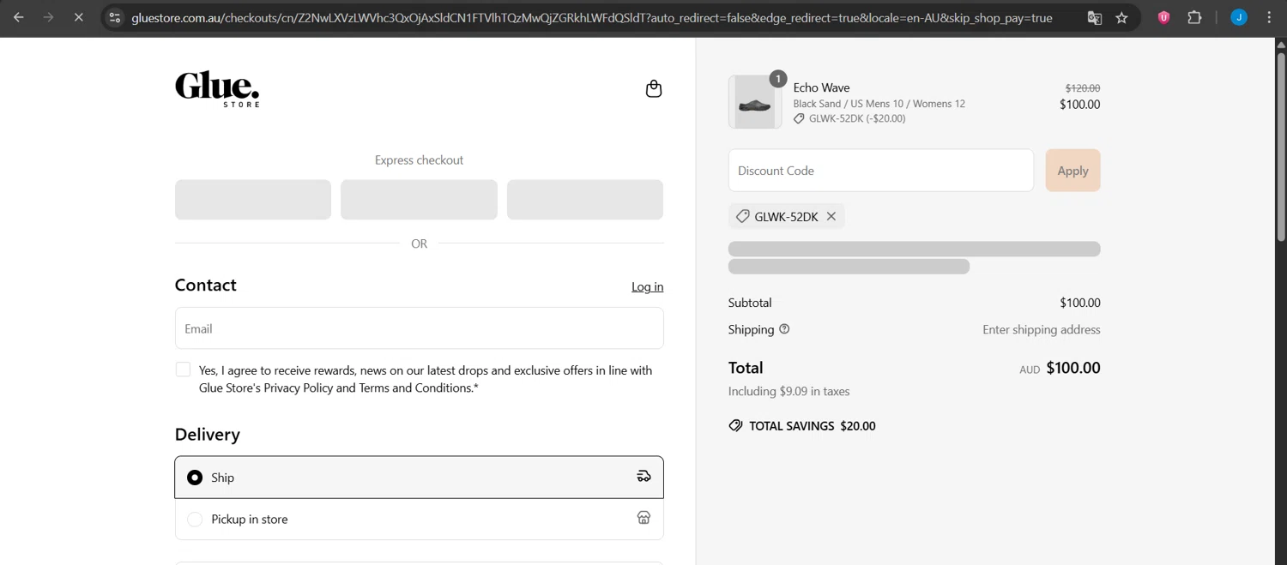Click the Delivery heading
This screenshot has width=1287, height=565.
208,434
